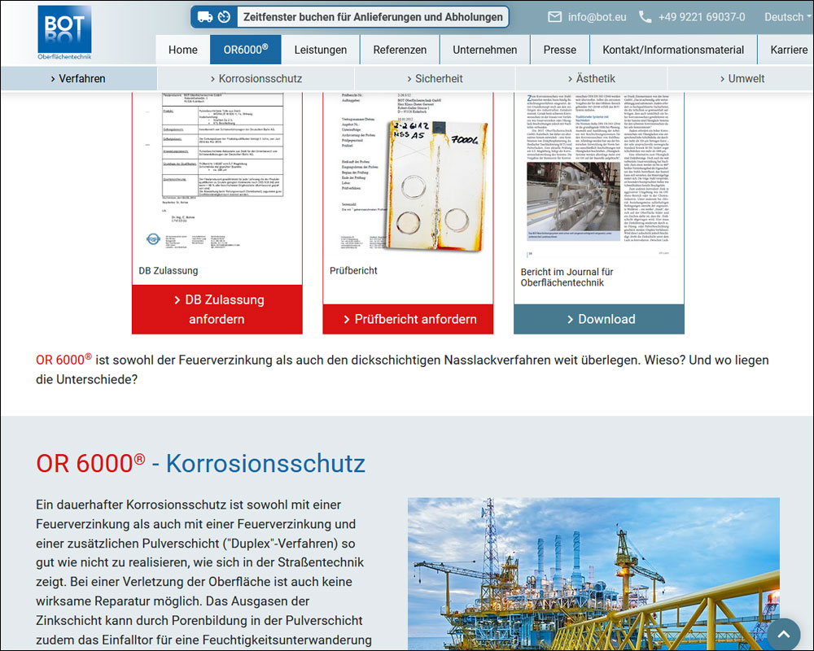This screenshot has height=651, width=814.
Task: Click the envelope email icon
Action: coord(555,16)
